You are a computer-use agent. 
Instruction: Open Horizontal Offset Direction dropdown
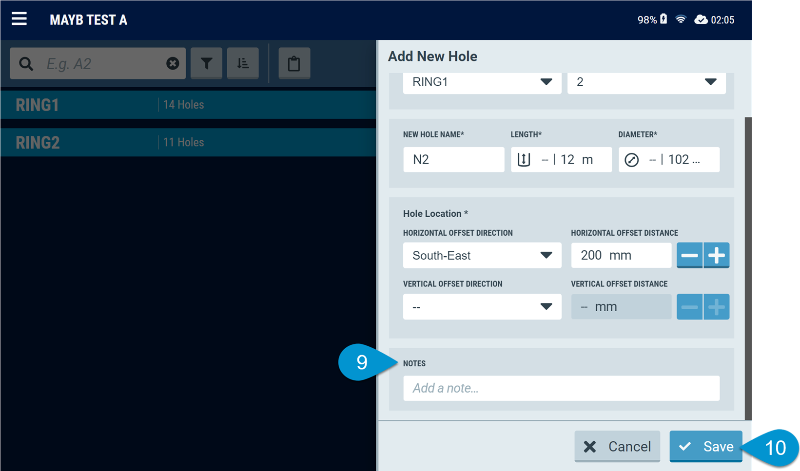point(482,255)
